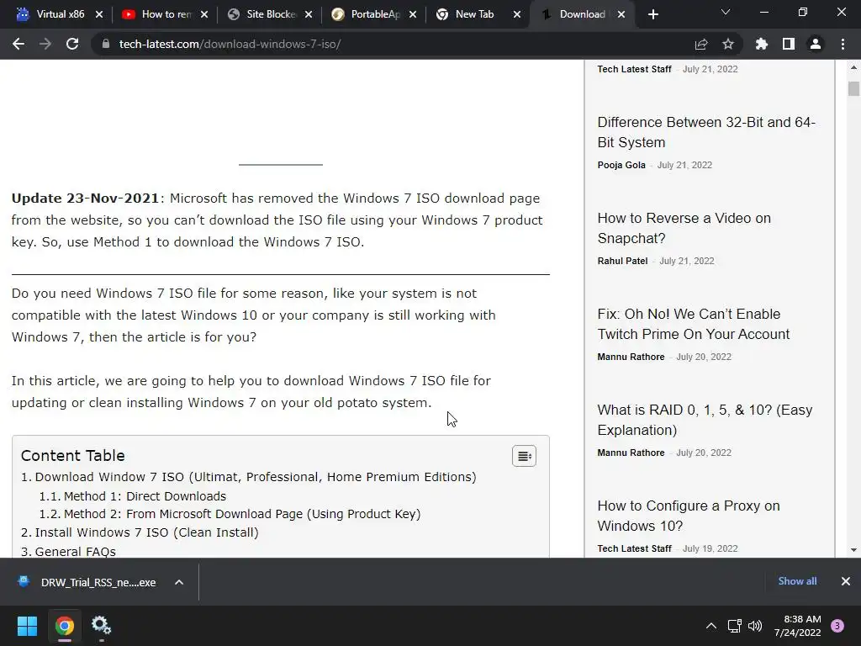Close the New Tab tab

pyautogui.click(x=517, y=14)
